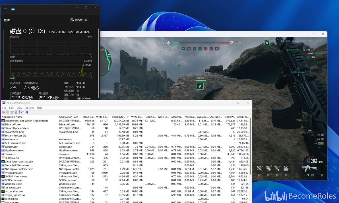Viewport: 339px width, 203px height.
Task: Click the run new task icon in Task Manager
Action: coord(72,20)
